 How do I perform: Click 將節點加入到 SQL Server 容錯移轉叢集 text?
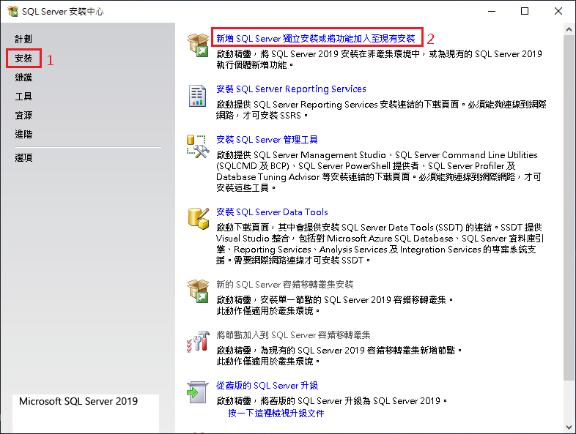pyautogui.click(x=293, y=335)
